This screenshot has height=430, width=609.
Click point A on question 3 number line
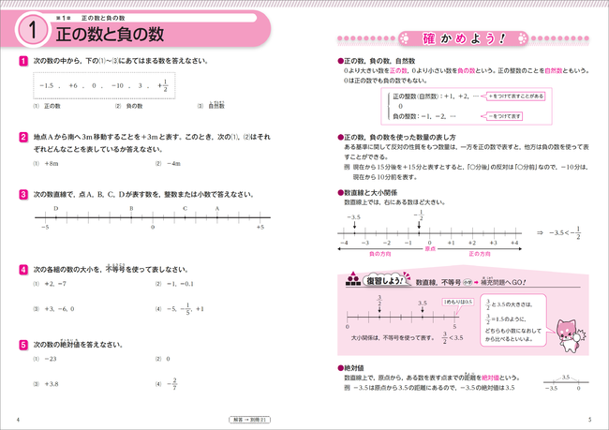217,217
